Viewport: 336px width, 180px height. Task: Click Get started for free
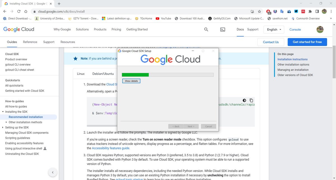(307, 42)
